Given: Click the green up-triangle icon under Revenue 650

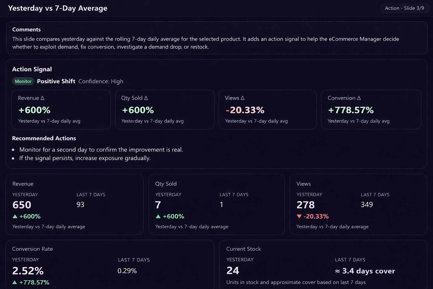Looking at the screenshot, I should pos(15,216).
